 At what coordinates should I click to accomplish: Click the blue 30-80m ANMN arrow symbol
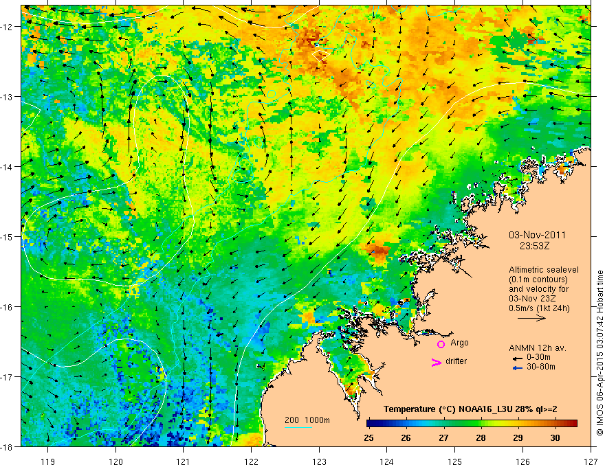(517, 368)
